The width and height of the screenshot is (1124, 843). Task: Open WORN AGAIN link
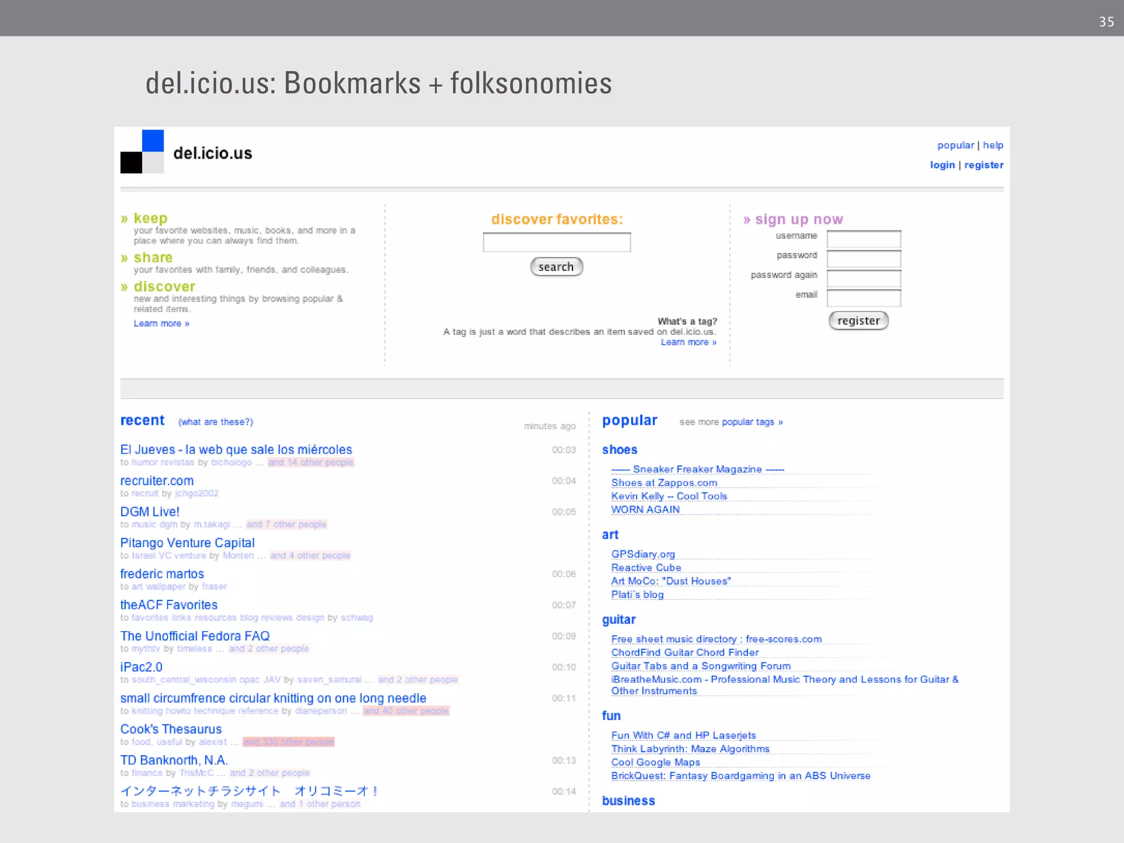(645, 510)
